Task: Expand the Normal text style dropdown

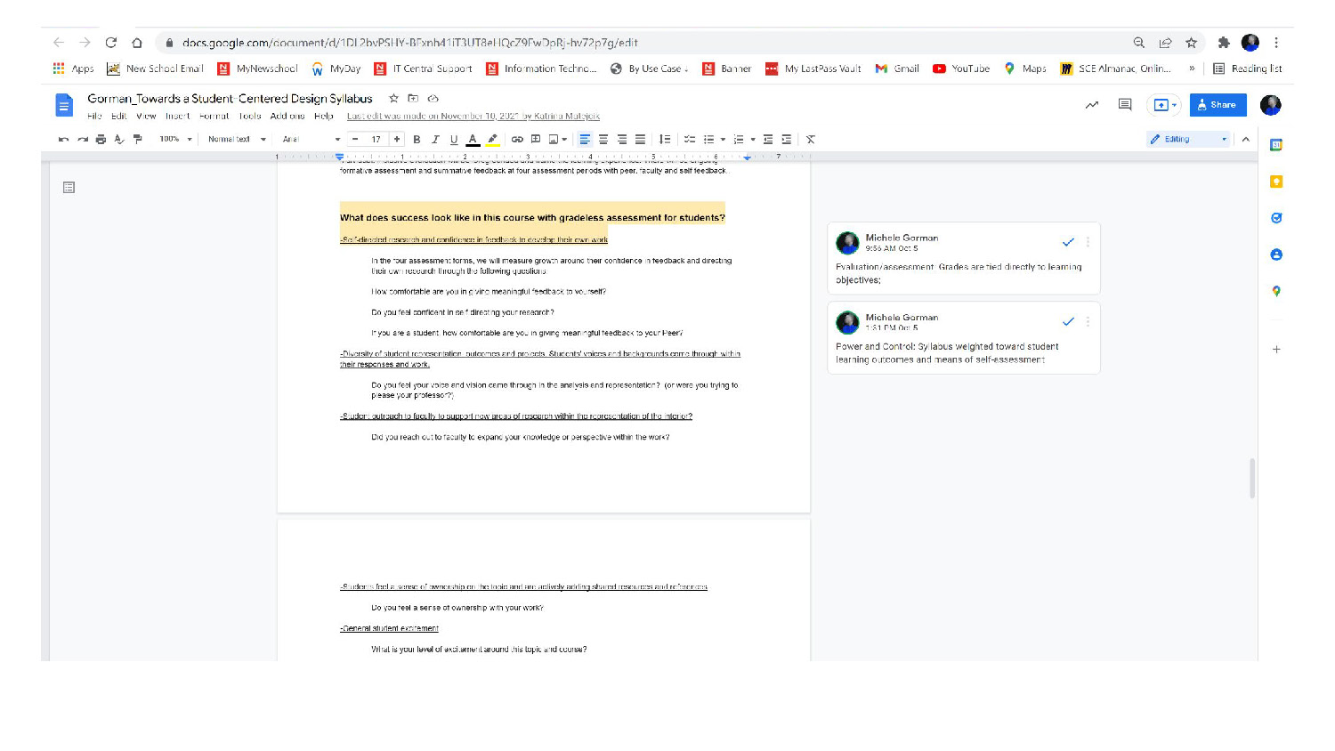Action: point(237,140)
